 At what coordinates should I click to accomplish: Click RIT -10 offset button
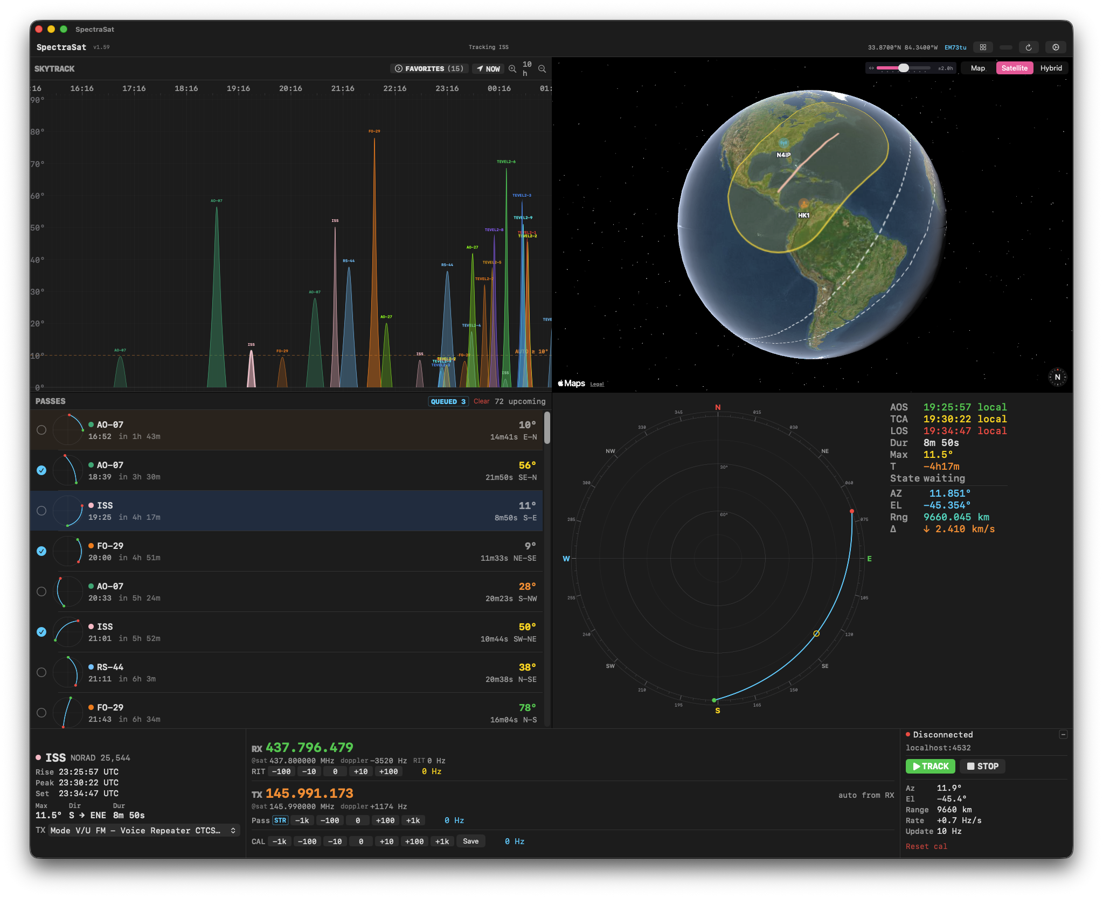[x=309, y=772]
